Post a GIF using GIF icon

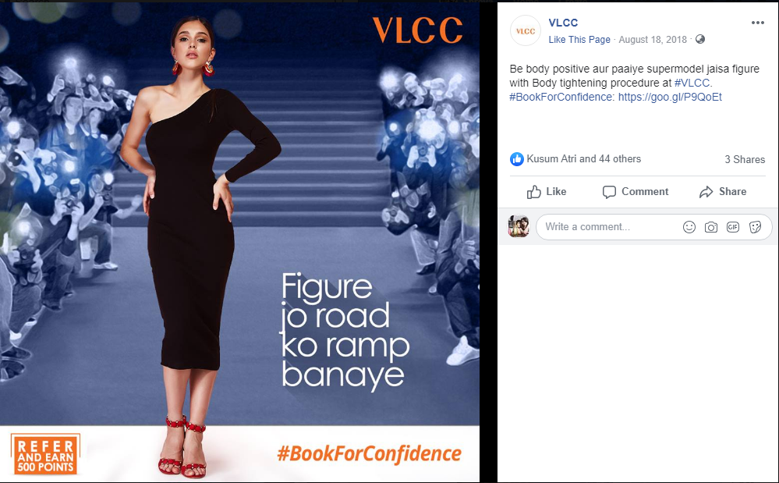click(x=733, y=227)
